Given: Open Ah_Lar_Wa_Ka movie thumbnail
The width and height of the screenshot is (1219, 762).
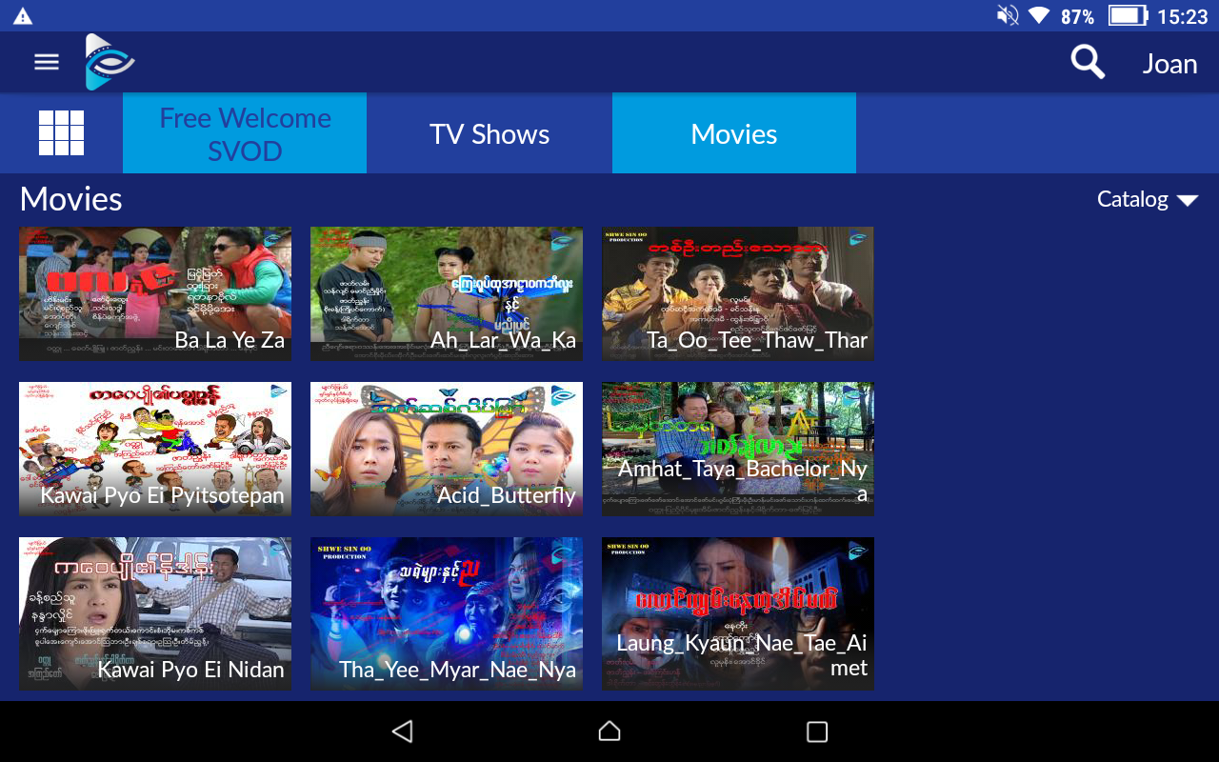Looking at the screenshot, I should click(x=447, y=293).
